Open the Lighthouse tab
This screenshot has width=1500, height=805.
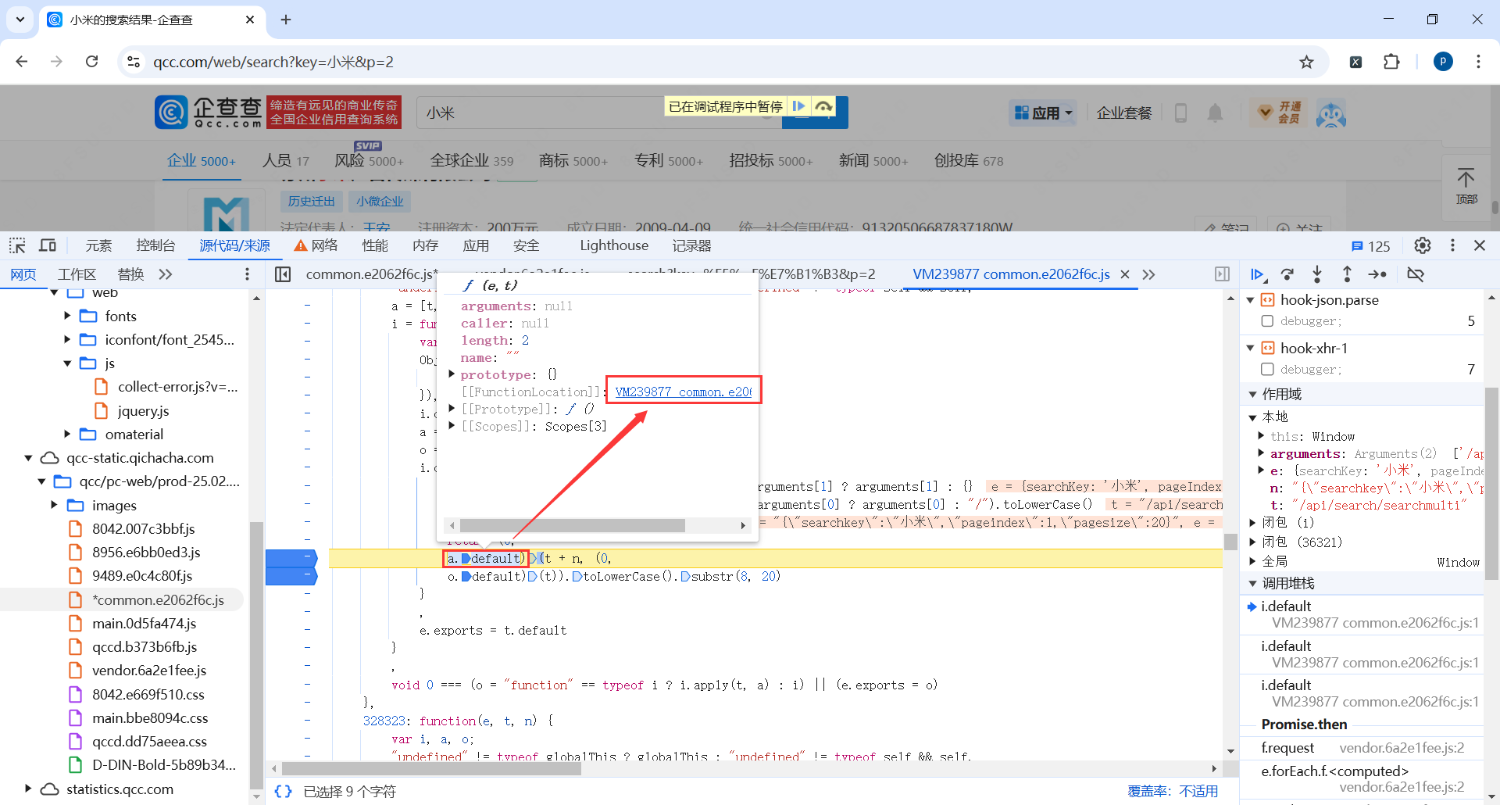pyautogui.click(x=614, y=245)
